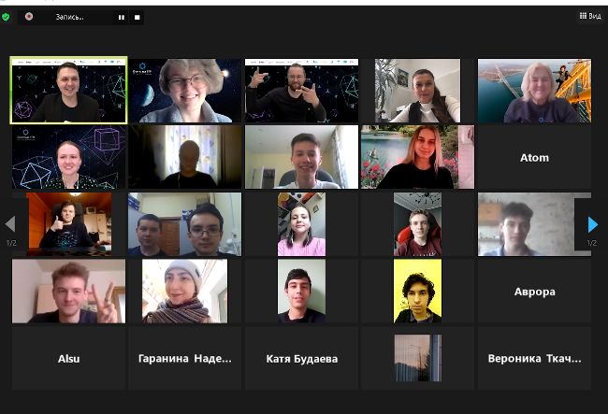Select the Аврора participant tile
Screen dimensions: 608x414
tap(534, 292)
